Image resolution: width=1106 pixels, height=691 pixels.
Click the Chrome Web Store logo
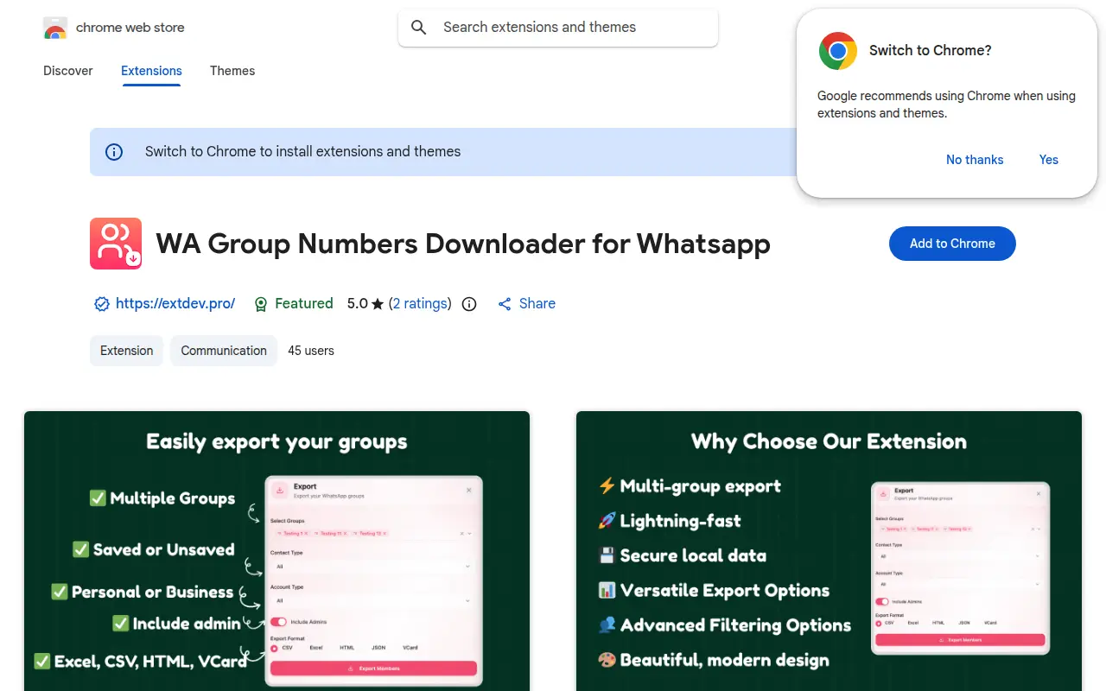55,28
